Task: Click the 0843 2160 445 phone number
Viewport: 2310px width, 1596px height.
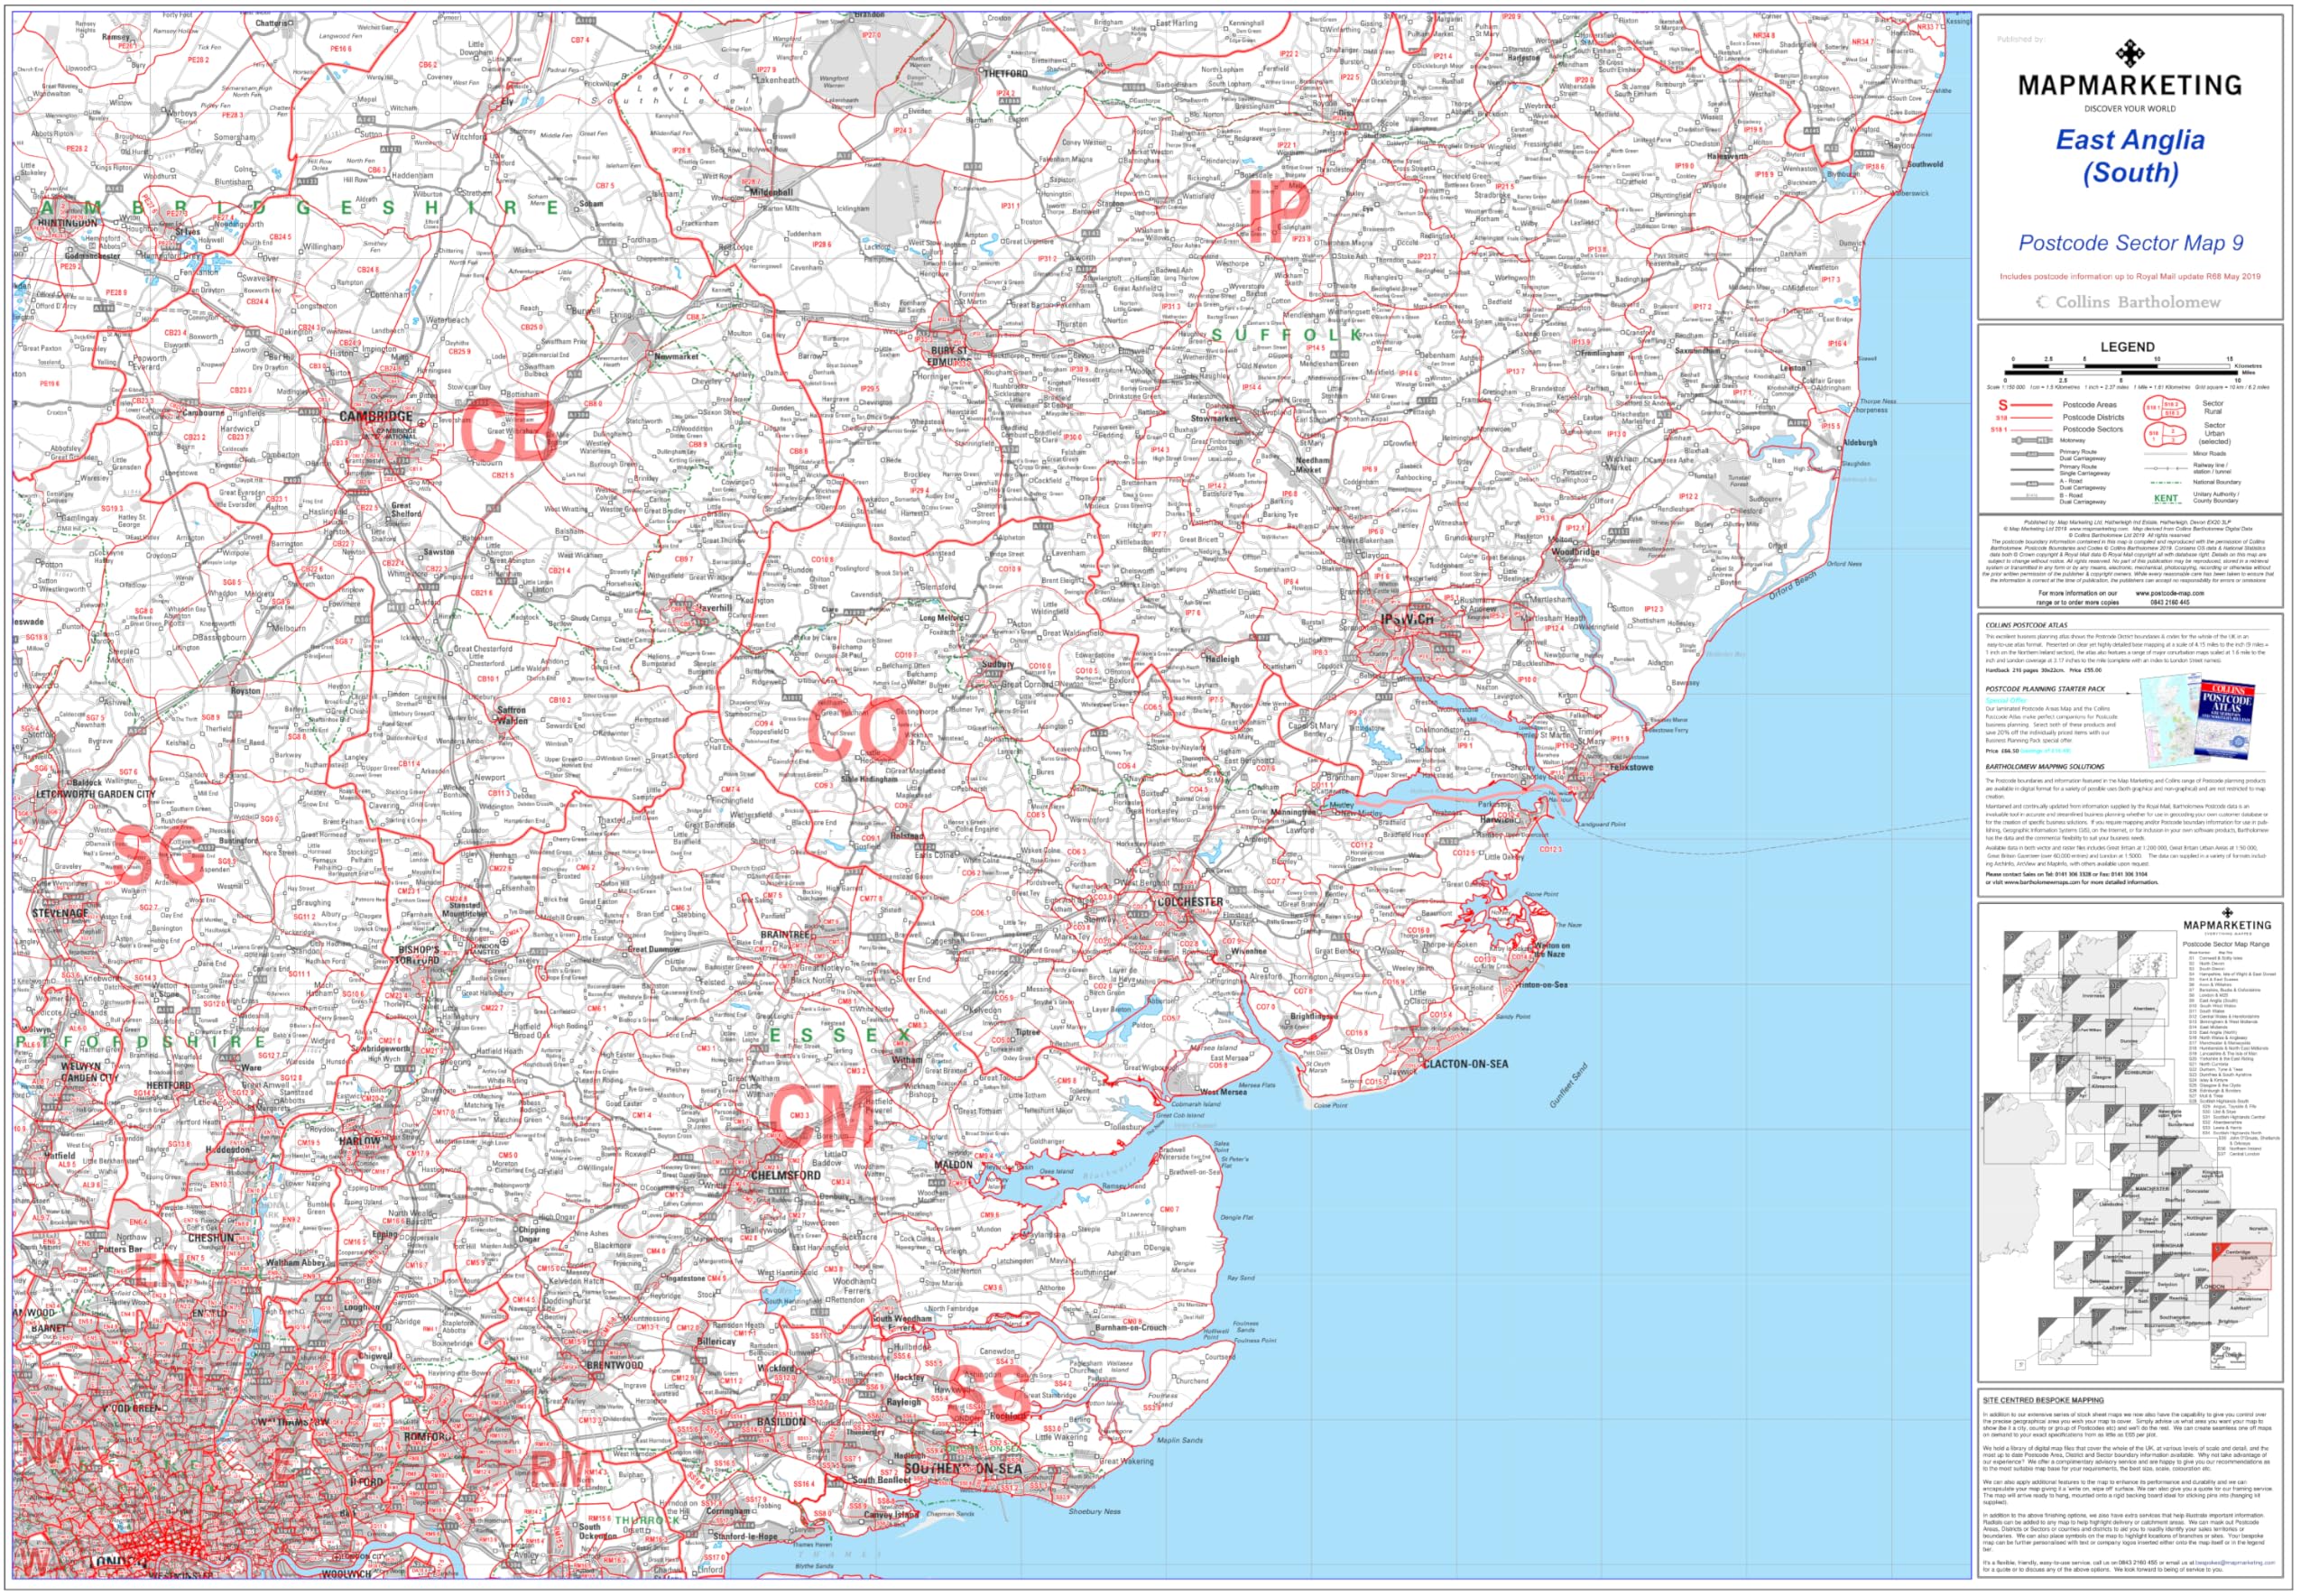Action: coord(2170,603)
